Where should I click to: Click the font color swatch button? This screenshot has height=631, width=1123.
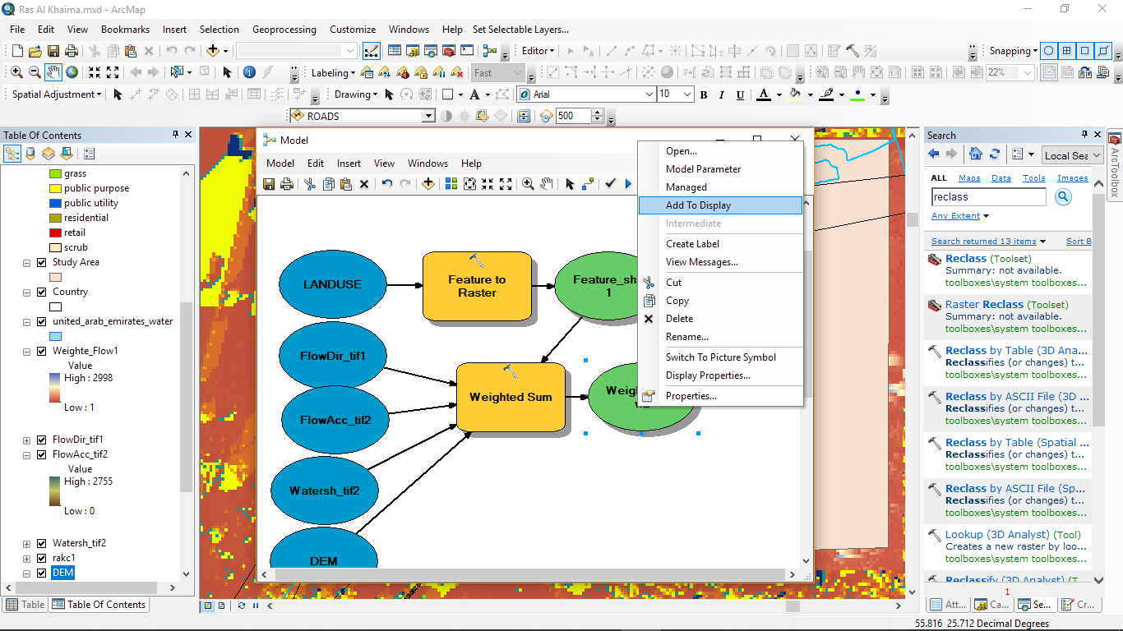pyautogui.click(x=764, y=94)
